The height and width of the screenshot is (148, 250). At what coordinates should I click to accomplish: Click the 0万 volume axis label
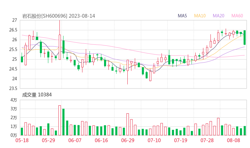click(x=14, y=135)
